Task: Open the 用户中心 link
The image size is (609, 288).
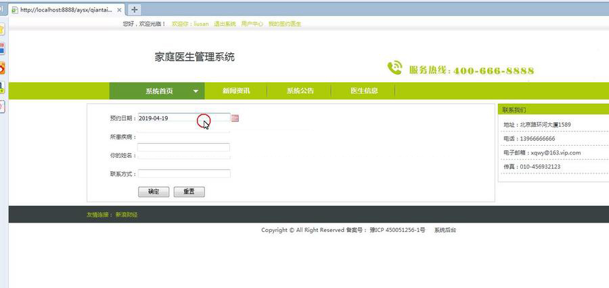Action: [x=252, y=24]
